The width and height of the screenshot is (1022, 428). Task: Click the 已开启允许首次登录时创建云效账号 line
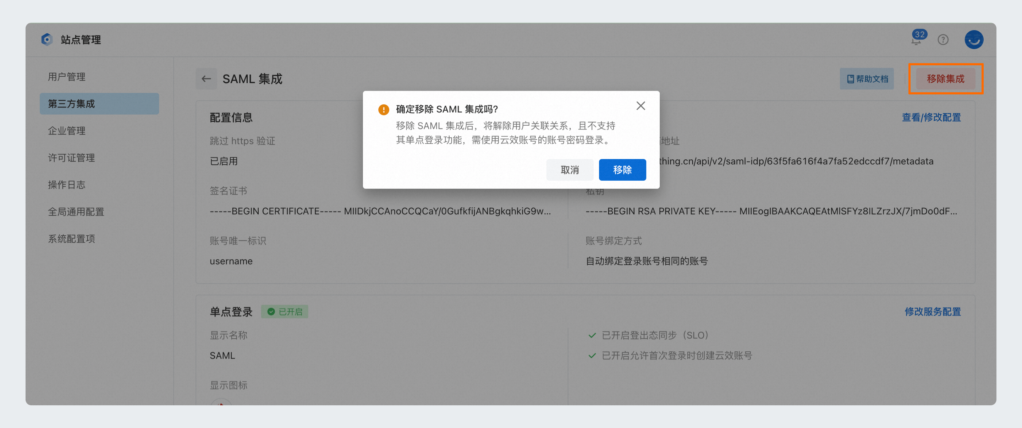670,356
